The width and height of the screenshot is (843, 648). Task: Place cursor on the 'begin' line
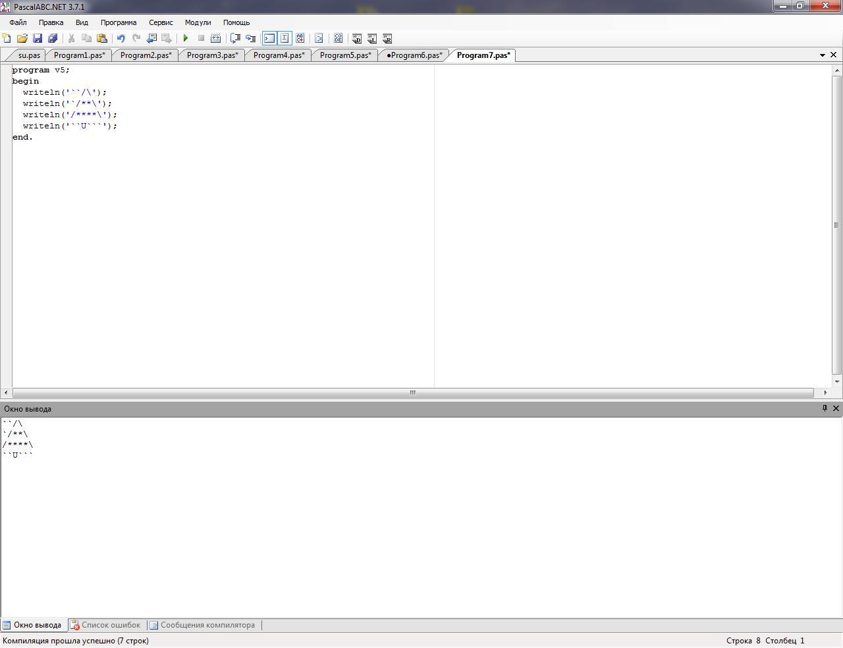pos(26,81)
